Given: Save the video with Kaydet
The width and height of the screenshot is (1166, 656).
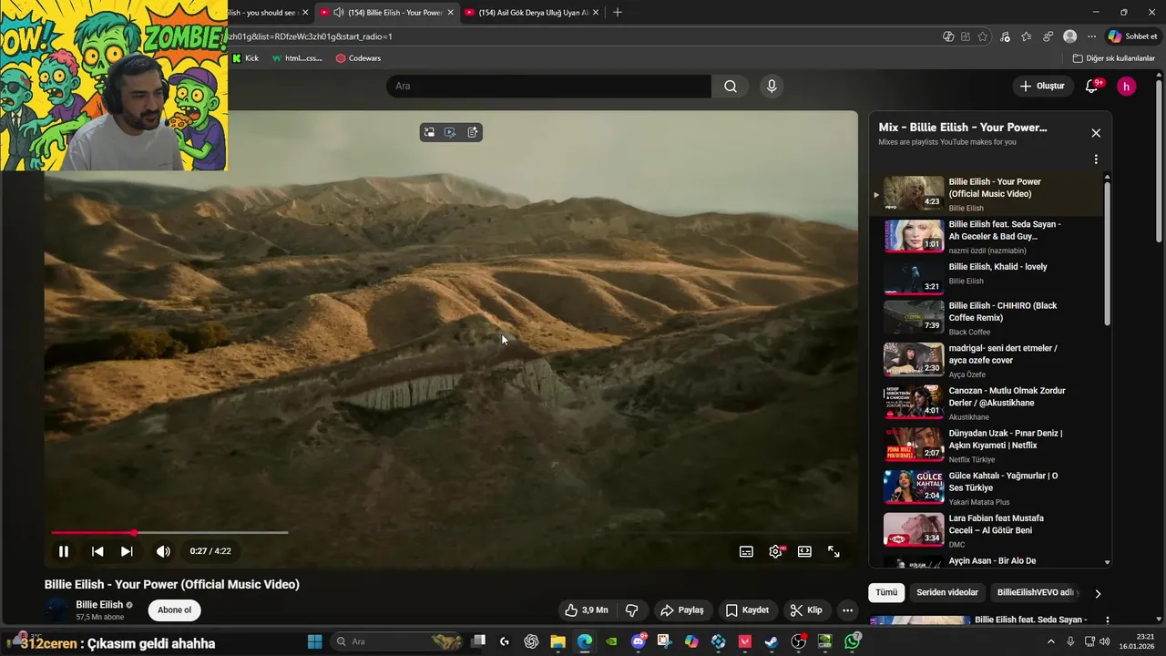Looking at the screenshot, I should 747,610.
